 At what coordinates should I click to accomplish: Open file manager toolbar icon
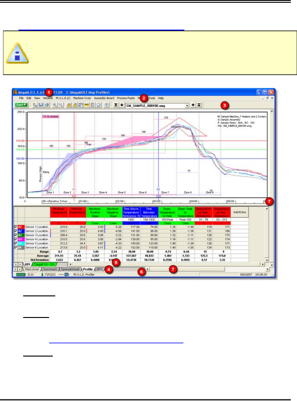pos(36,105)
